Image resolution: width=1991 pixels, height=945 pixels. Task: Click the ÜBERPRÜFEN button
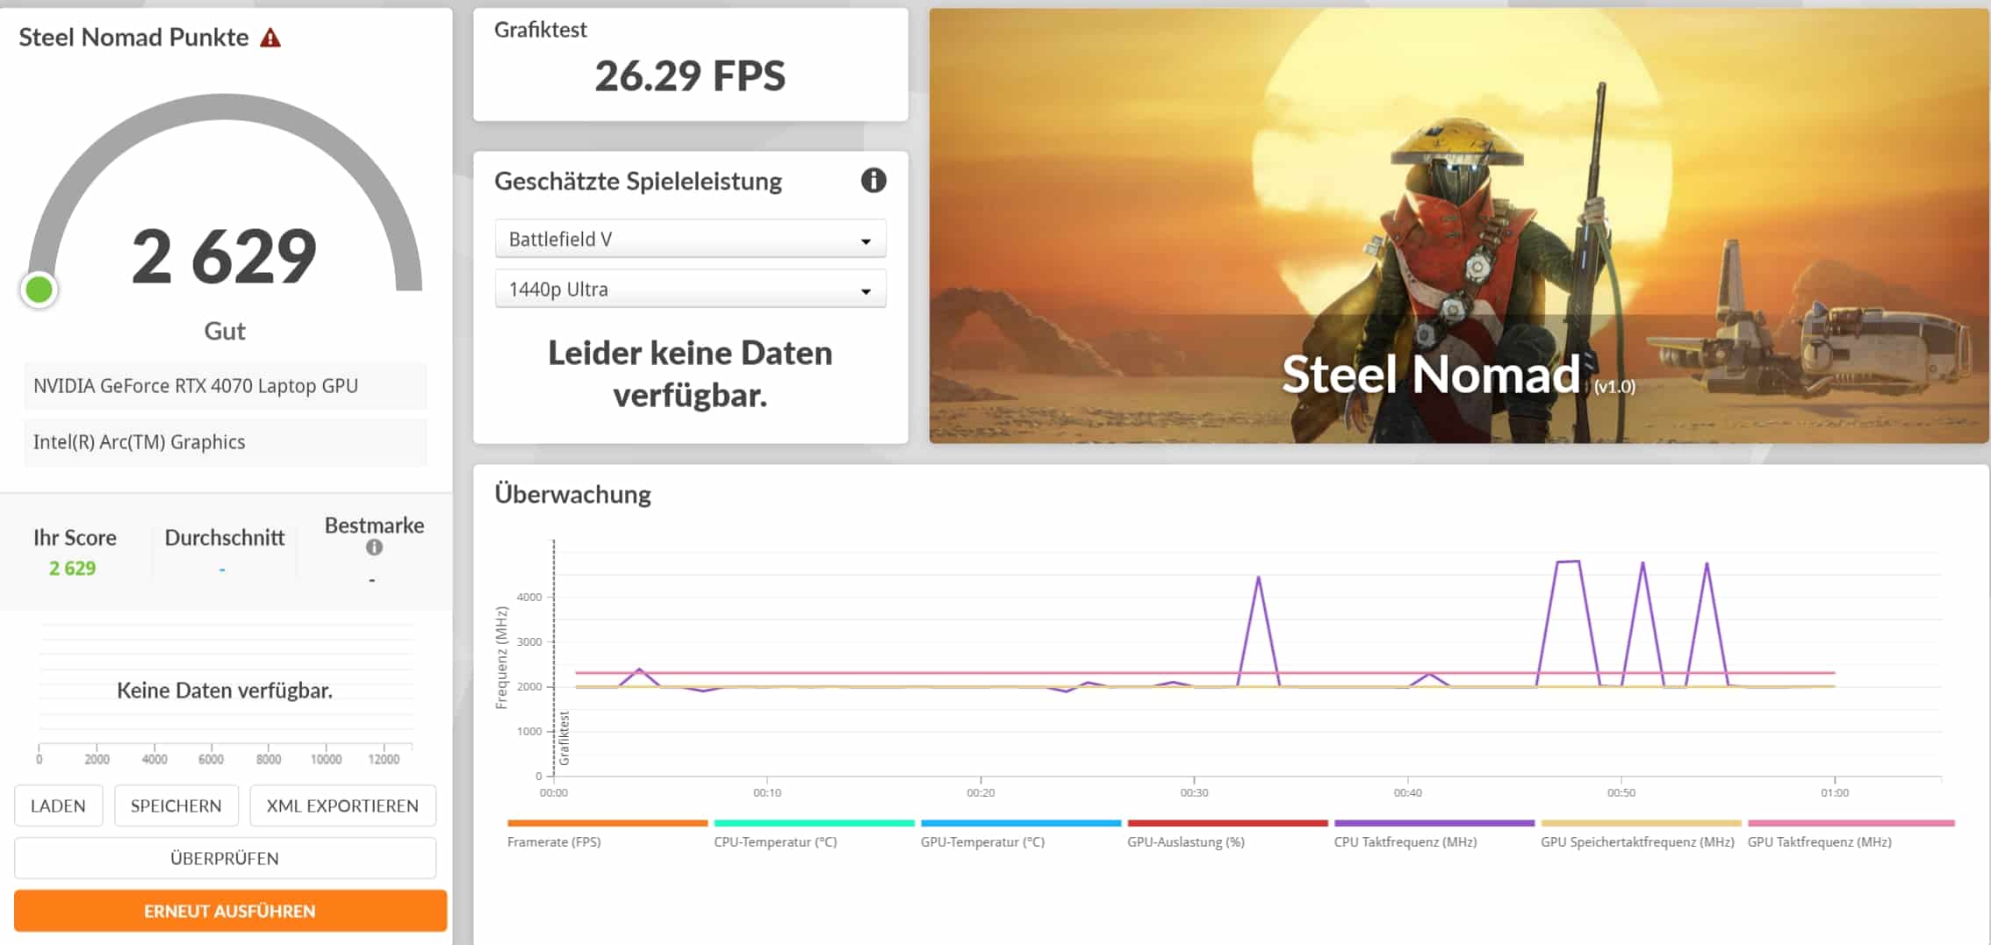225,858
